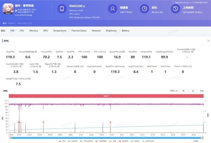Open the Memory tab

34,31
